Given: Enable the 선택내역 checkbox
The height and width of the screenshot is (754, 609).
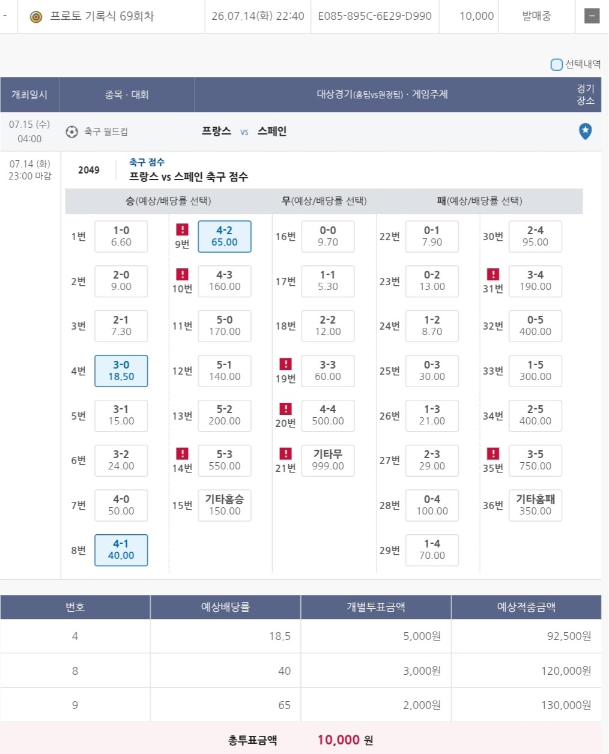Looking at the screenshot, I should coord(557,64).
